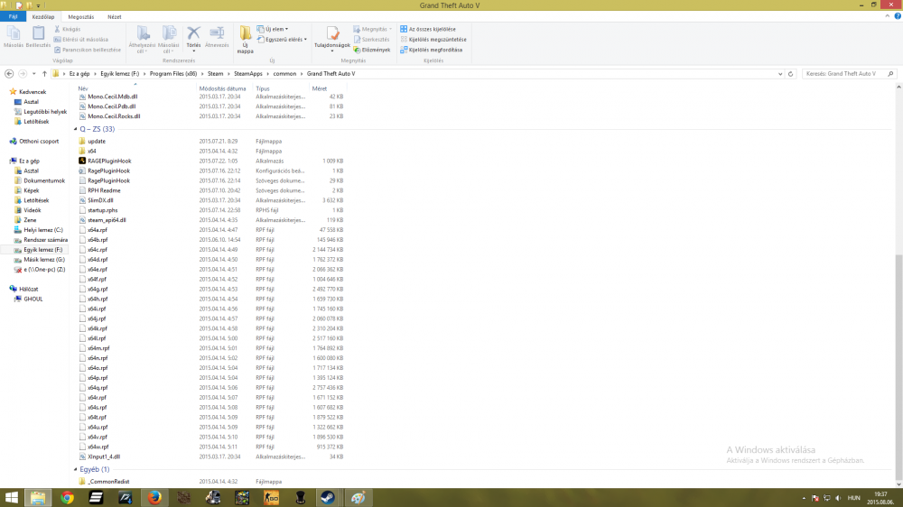903x507 pixels.
Task: Open Google Chrome from taskbar
Action: coord(68,498)
